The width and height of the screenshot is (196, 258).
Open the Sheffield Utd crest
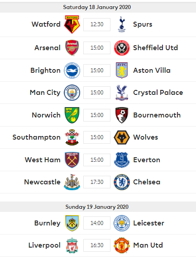pyautogui.click(x=122, y=48)
